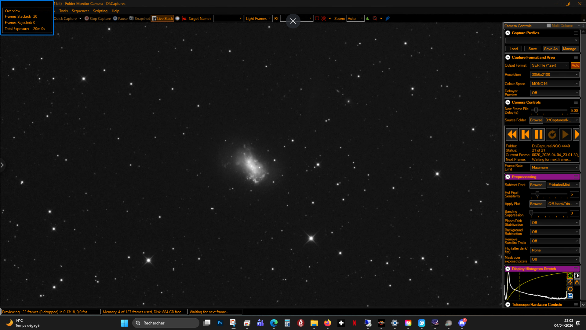Click the Photoshop icon in the taskbar
586x330 pixels.
(220, 323)
